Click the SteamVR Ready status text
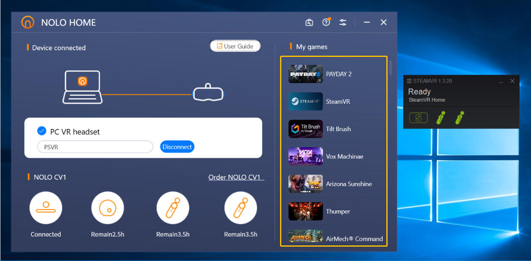Viewport: 531px width, 261px height. click(x=419, y=91)
